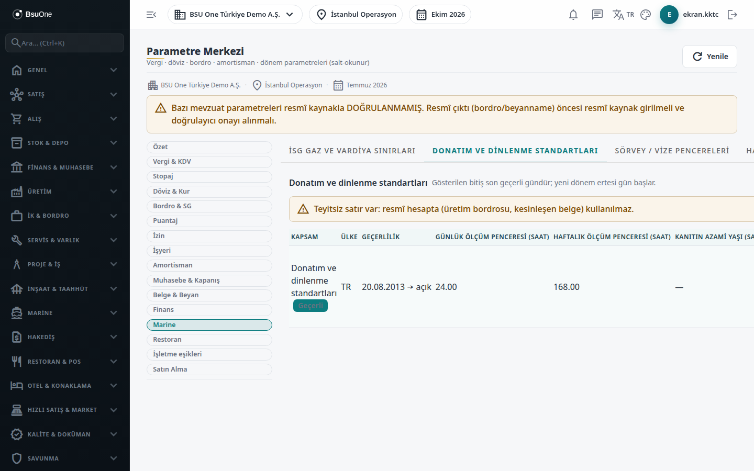Expand the Kalite & Doküman chevron
Screen dimensions: 754x471
click(114, 434)
